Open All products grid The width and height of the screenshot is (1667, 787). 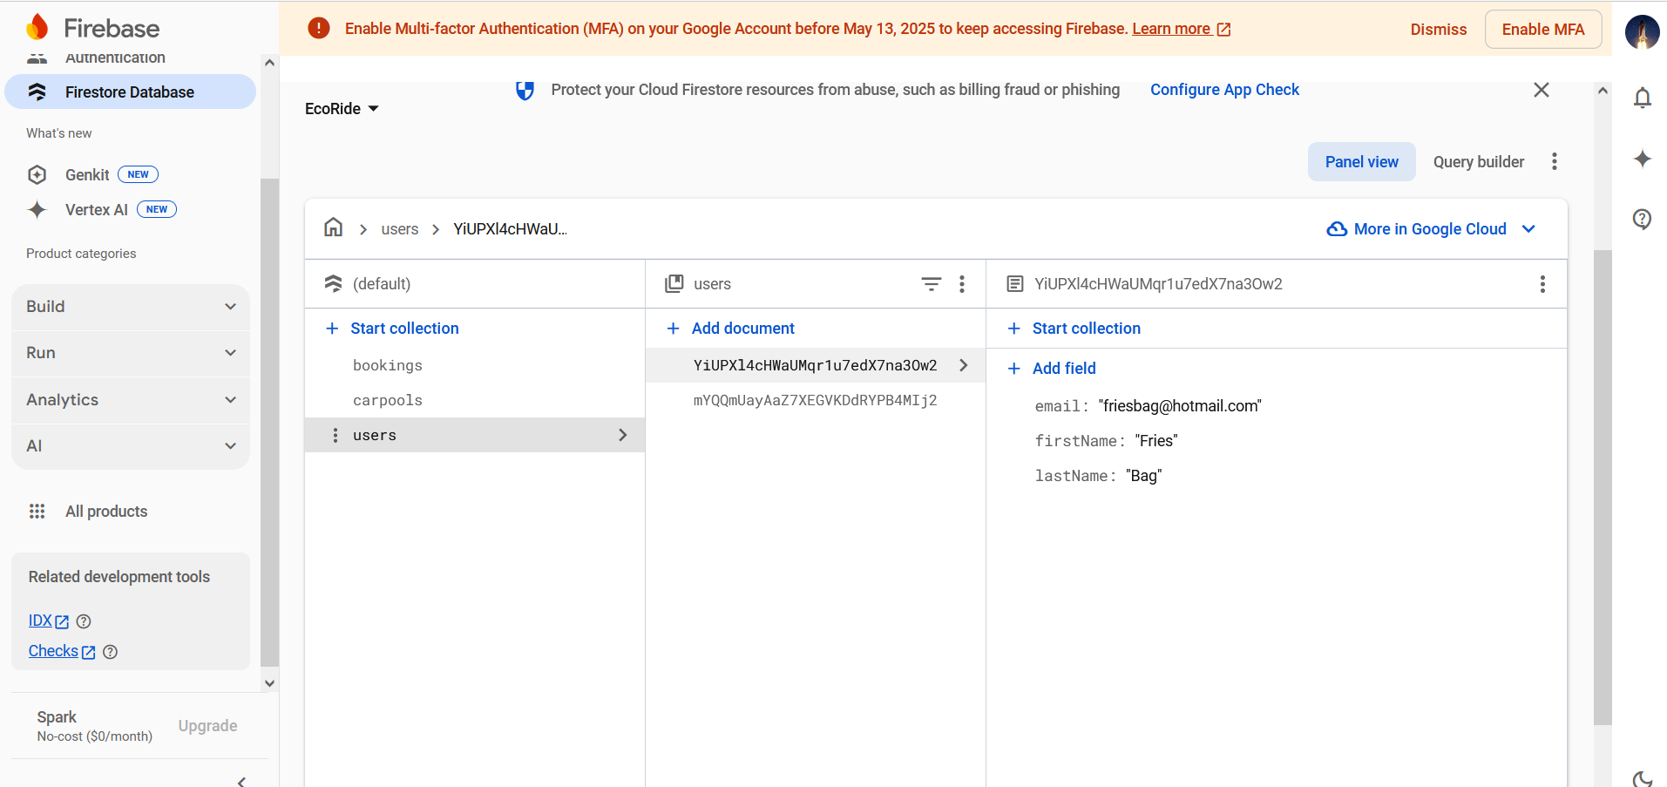pyautogui.click(x=88, y=512)
